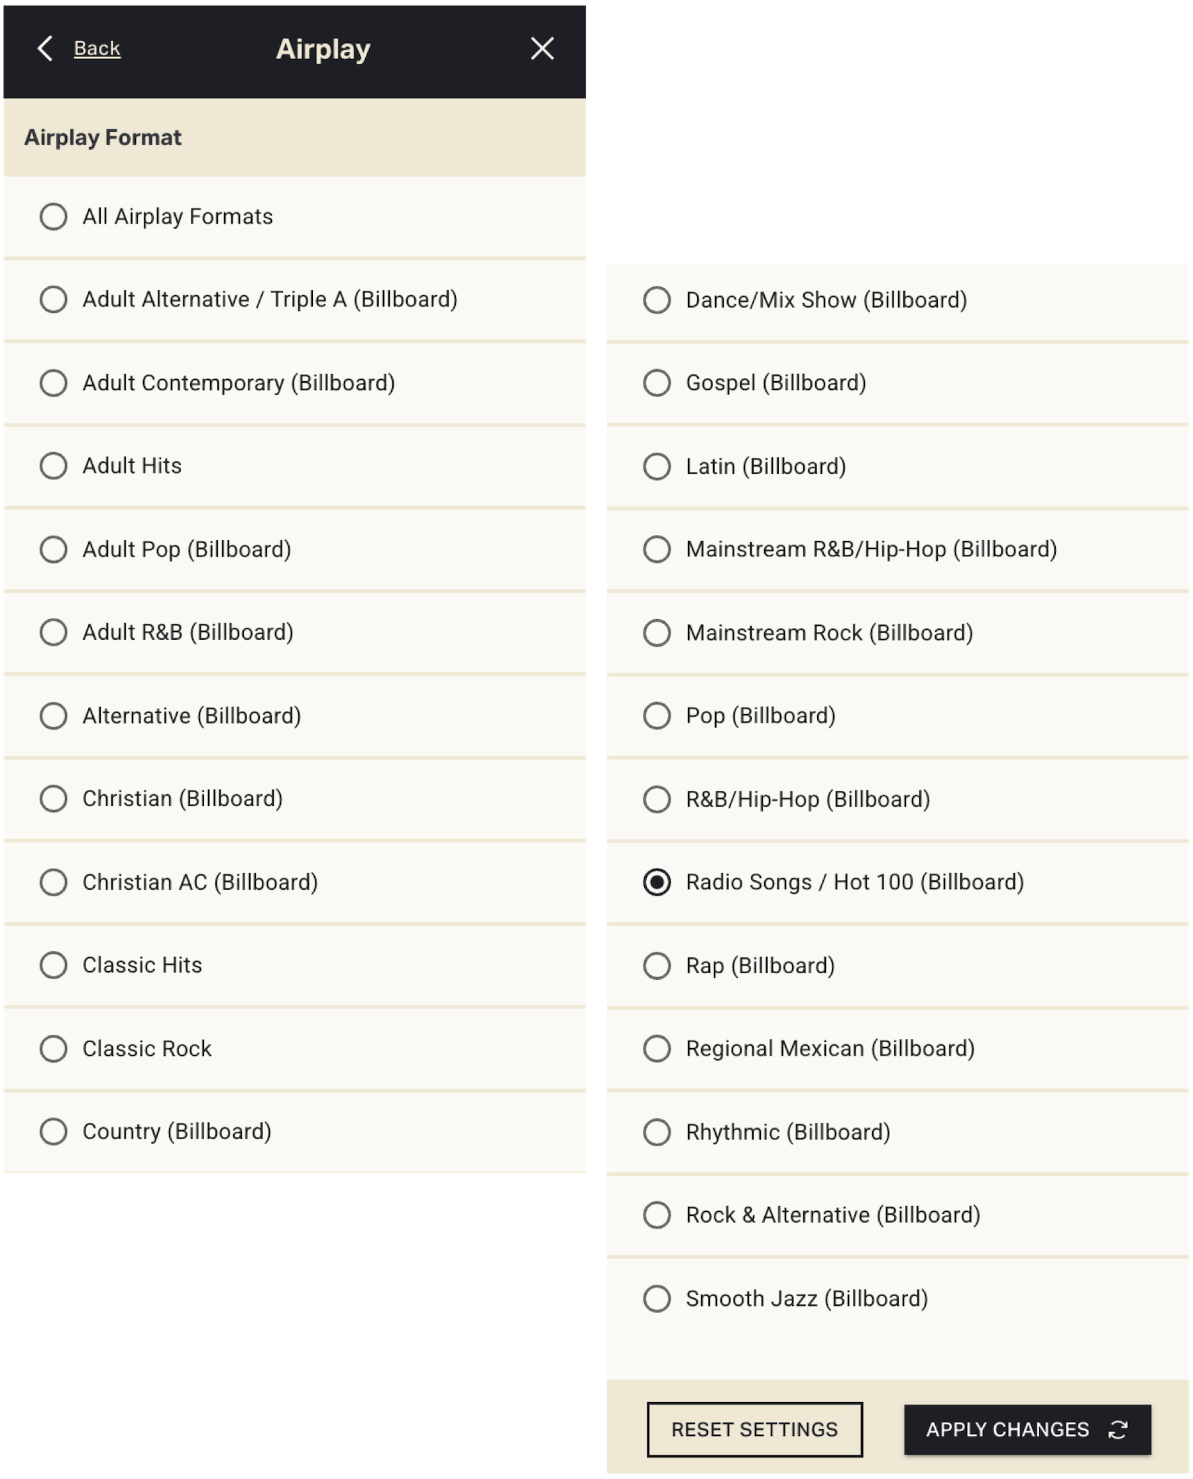Screen dimensions: 1193x1479
Task: Select Mainstream Rock radio button
Action: (657, 633)
